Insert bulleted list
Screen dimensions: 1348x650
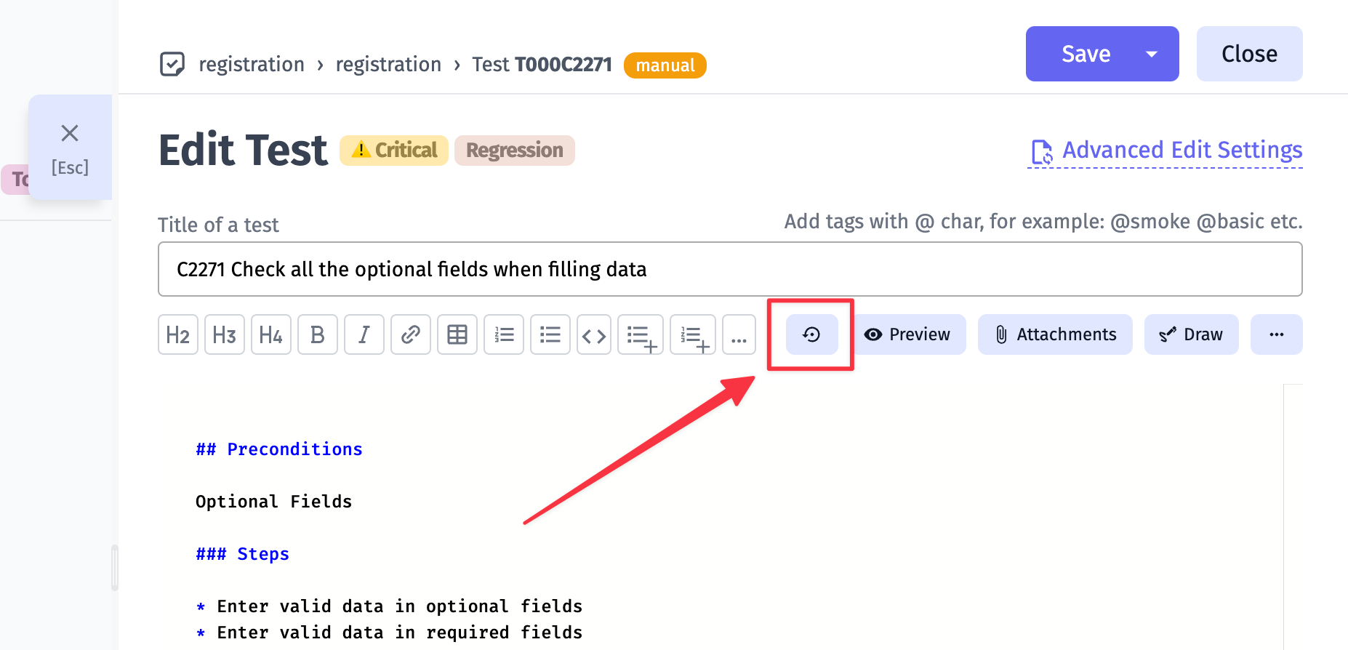tap(550, 334)
